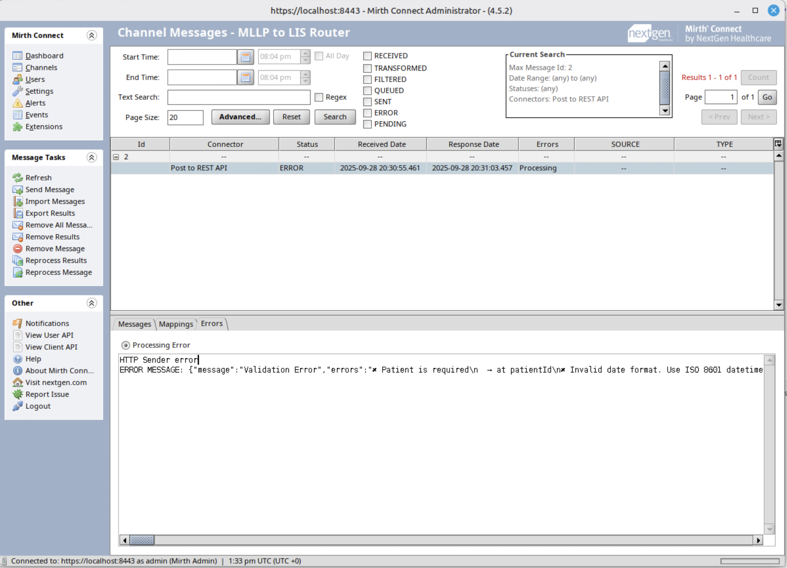Viewport: 787px width, 568px height.
Task: Open Export Results
Action: coord(50,213)
